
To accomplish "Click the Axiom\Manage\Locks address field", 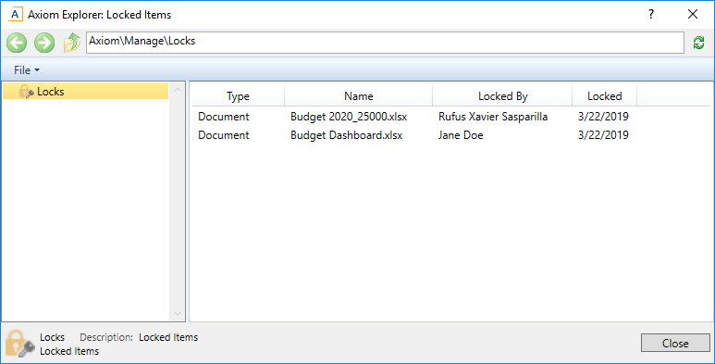I will click(385, 43).
